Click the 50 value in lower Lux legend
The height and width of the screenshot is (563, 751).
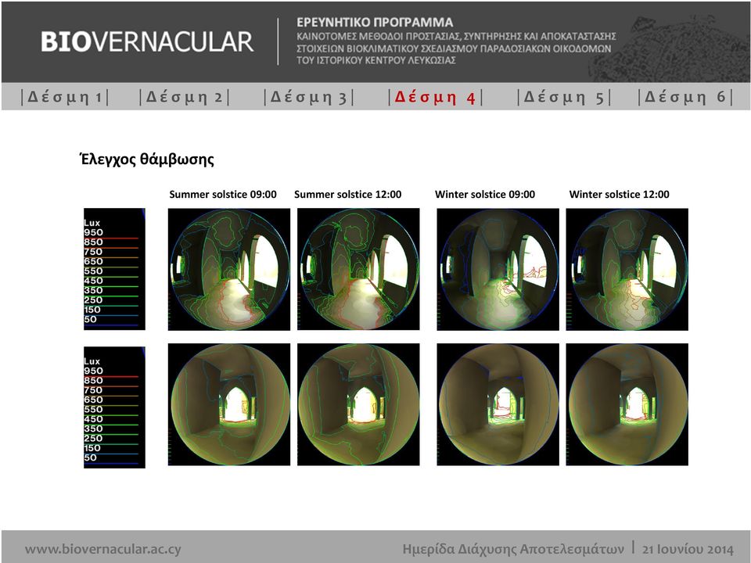click(91, 457)
